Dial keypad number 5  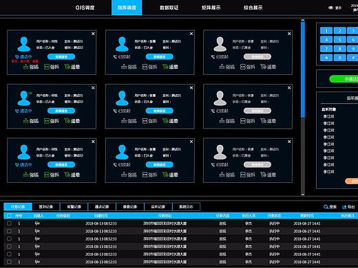click(x=339, y=40)
